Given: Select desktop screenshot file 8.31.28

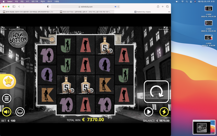Looking at the screenshot, I should click(208, 12).
